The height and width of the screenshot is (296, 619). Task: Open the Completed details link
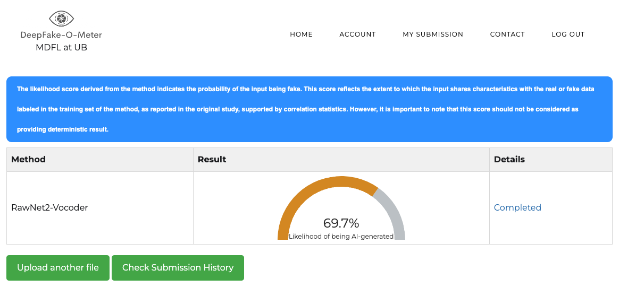pyautogui.click(x=517, y=207)
